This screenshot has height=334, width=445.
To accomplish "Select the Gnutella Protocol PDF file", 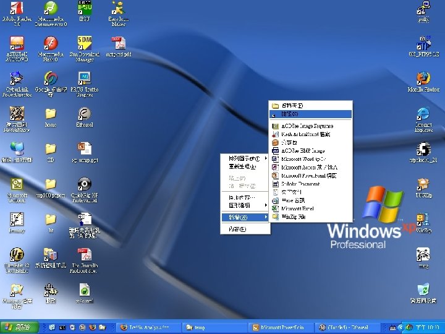I will tap(85, 260).
